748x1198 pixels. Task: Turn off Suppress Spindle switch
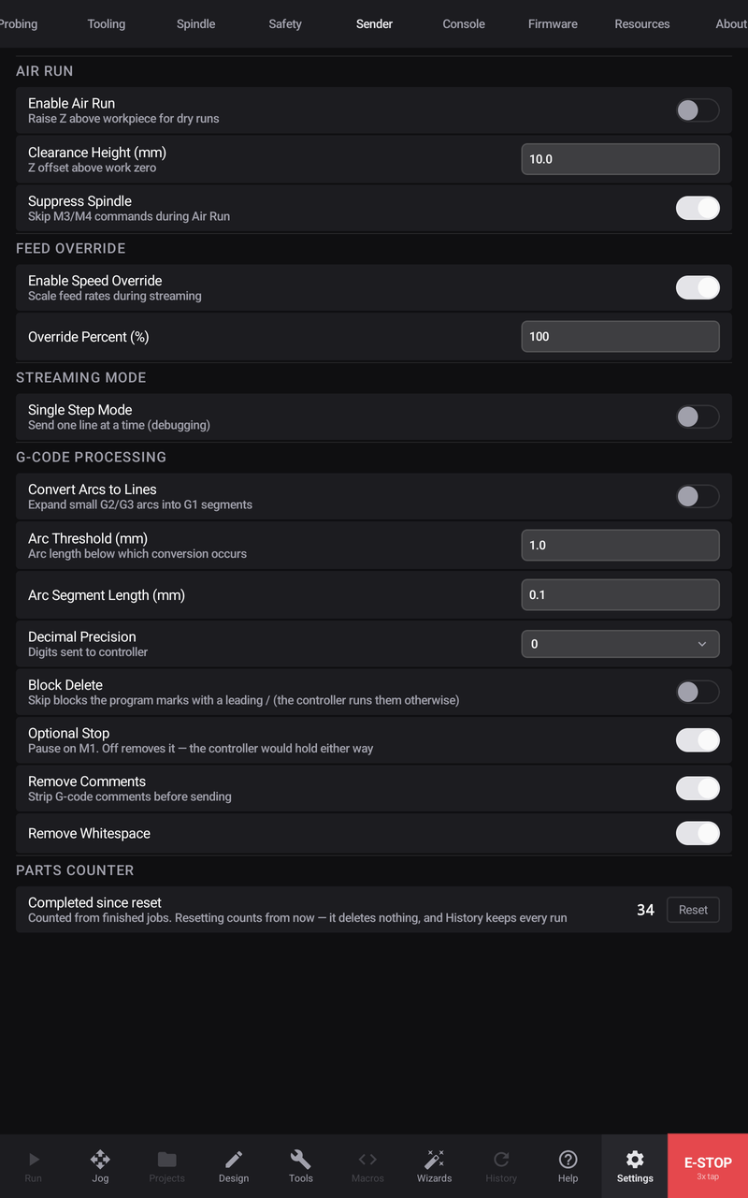pos(698,208)
